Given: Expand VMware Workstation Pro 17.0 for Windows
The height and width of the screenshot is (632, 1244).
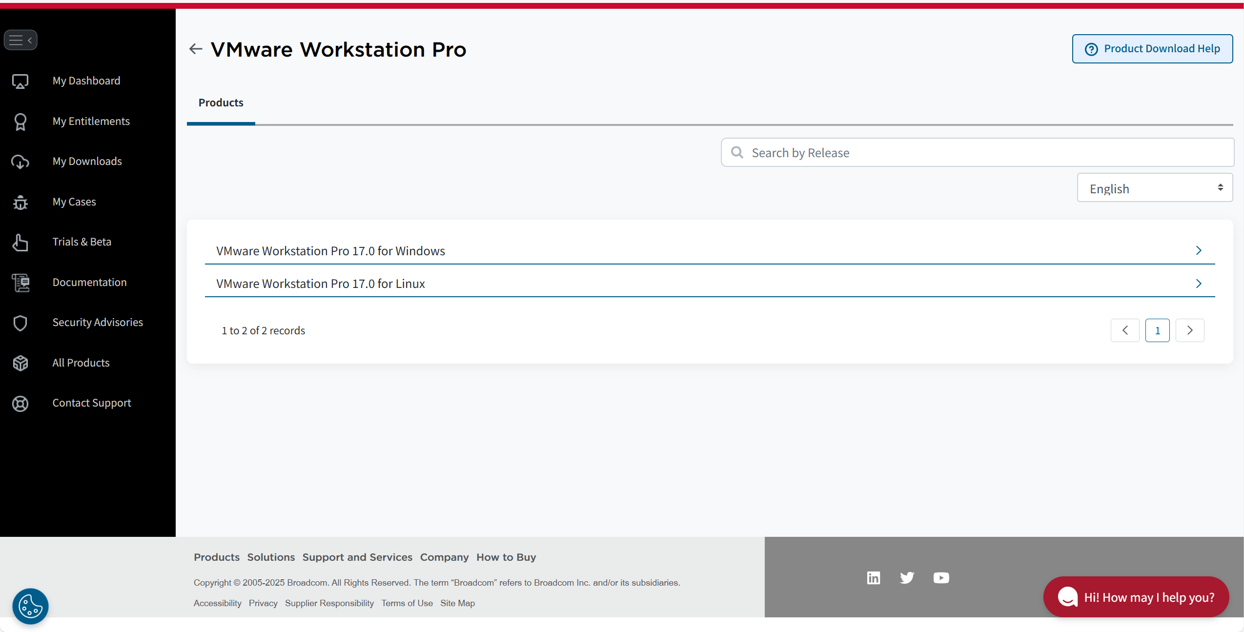Looking at the screenshot, I should (x=1199, y=250).
